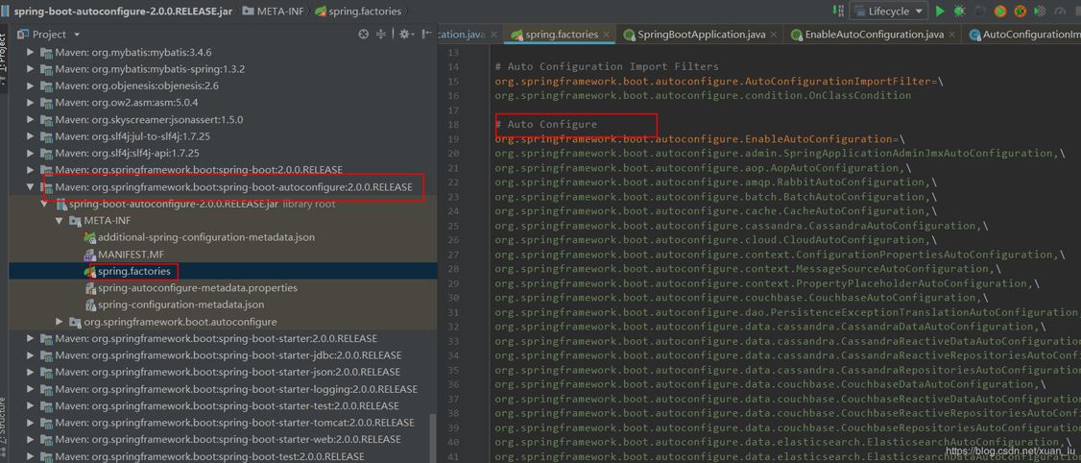Screen dimensions: 1081x463
Task: Collapse the META-INF folder
Action: (60, 220)
